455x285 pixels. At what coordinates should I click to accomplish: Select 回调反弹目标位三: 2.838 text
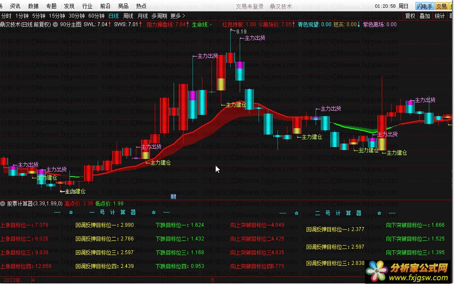[x=335, y=263]
